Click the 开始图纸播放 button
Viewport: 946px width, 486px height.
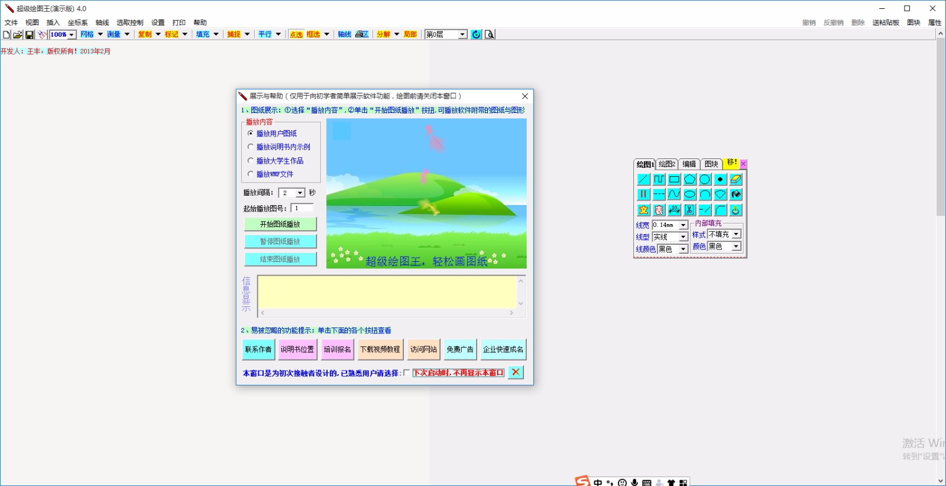tap(280, 224)
